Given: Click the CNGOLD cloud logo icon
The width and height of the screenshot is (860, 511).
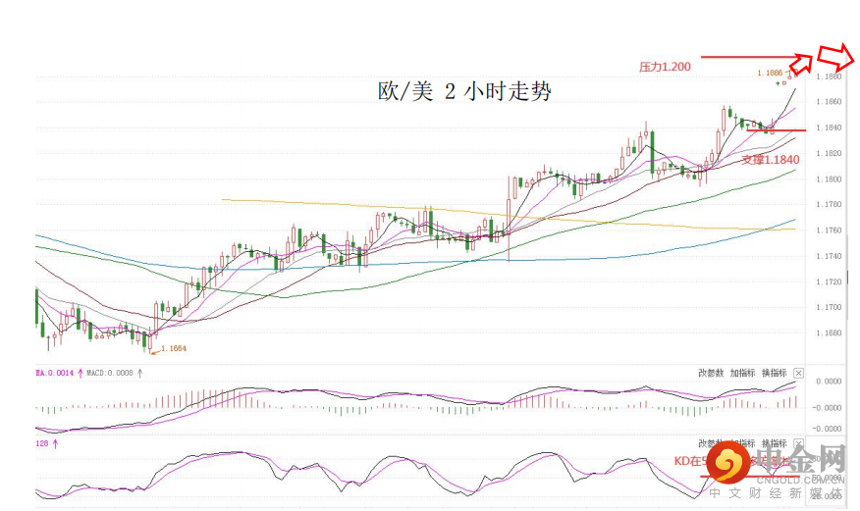Looking at the screenshot, I should point(728,462).
